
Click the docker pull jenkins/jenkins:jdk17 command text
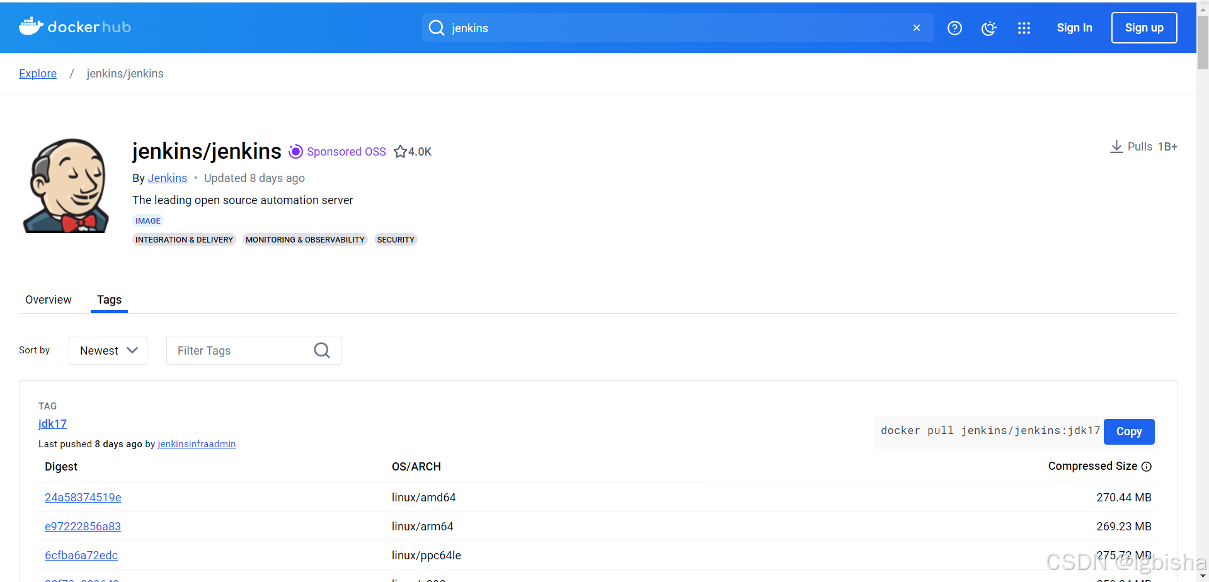990,431
